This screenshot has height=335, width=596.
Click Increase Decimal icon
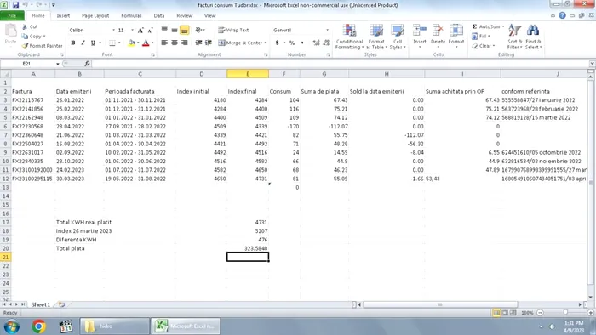[x=316, y=43]
